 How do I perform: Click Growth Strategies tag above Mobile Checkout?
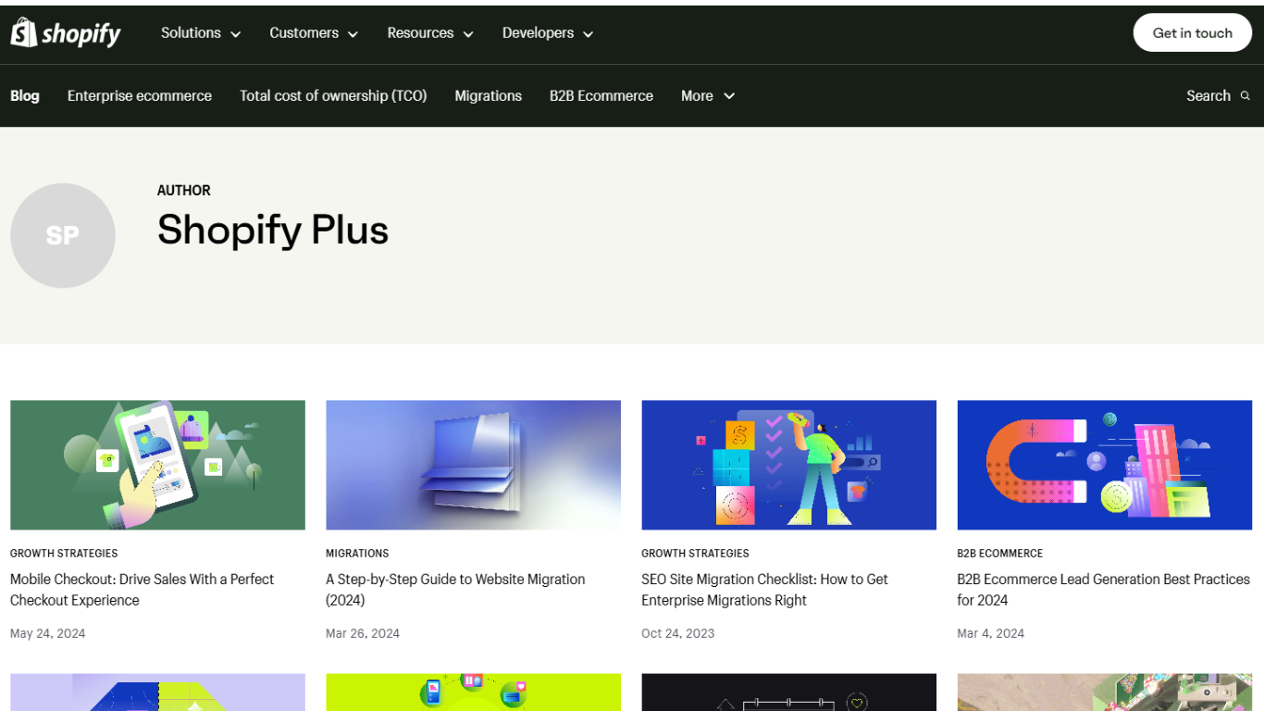click(x=64, y=554)
